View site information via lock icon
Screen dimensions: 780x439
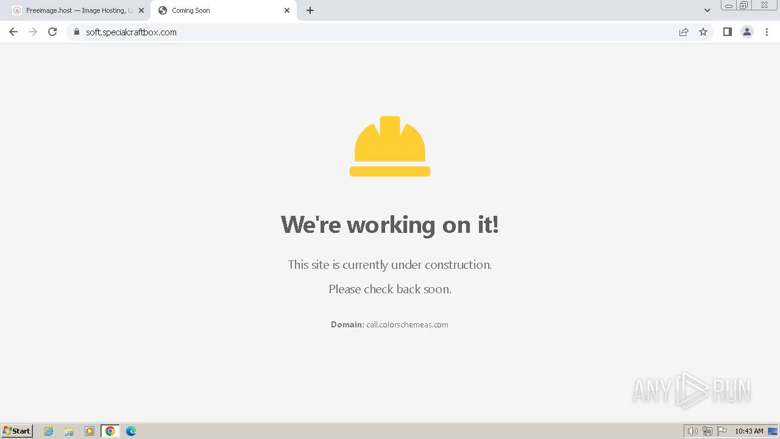77,32
